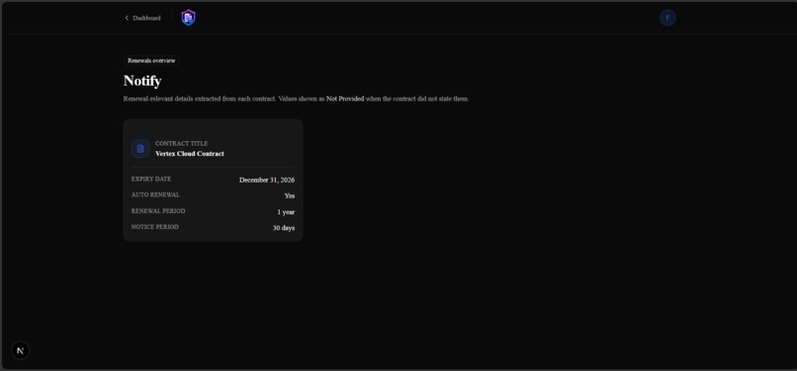Click the NOTICE PERIOD label
The height and width of the screenshot is (371, 797).
155,227
